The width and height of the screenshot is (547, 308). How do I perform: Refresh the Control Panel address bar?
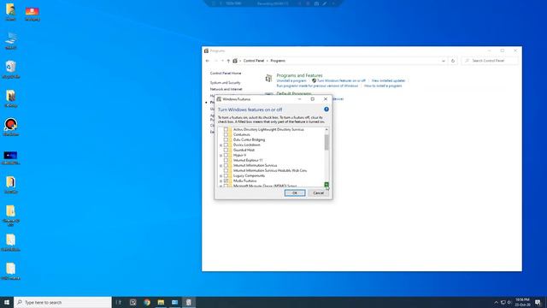pyautogui.click(x=453, y=61)
